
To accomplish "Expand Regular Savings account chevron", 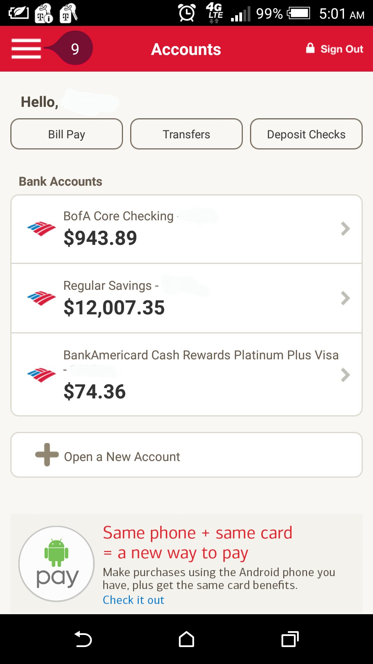I will pos(345,298).
